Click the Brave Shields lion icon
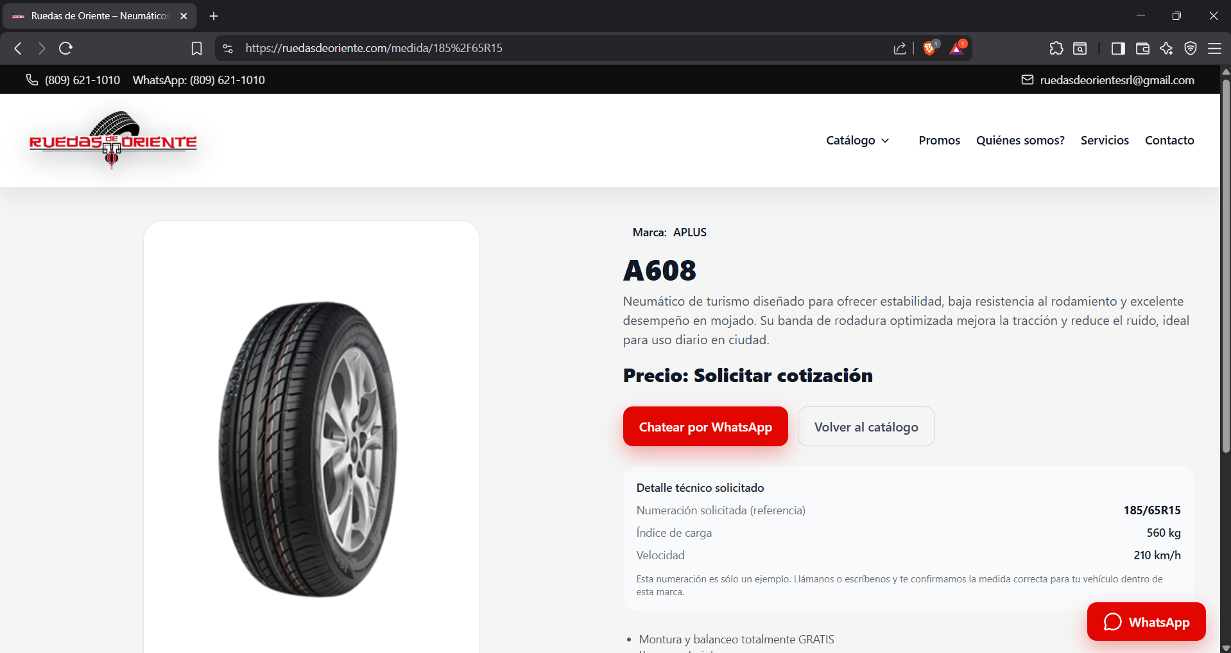Image resolution: width=1231 pixels, height=653 pixels. tap(929, 48)
